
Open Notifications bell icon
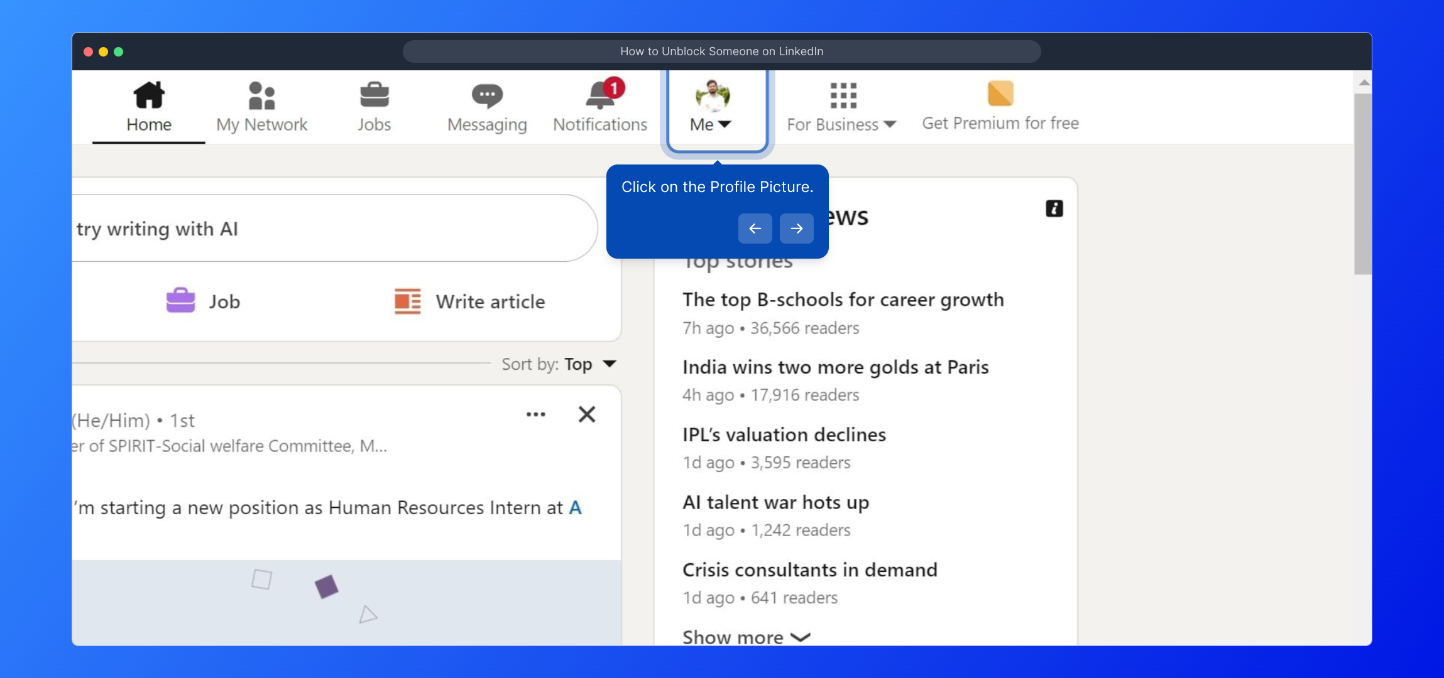(600, 95)
